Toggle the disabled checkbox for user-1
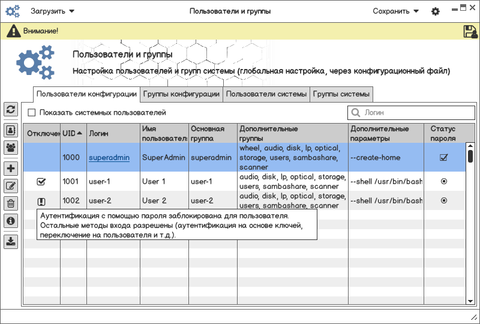Screen dimensions: 480x324 coord(41,181)
